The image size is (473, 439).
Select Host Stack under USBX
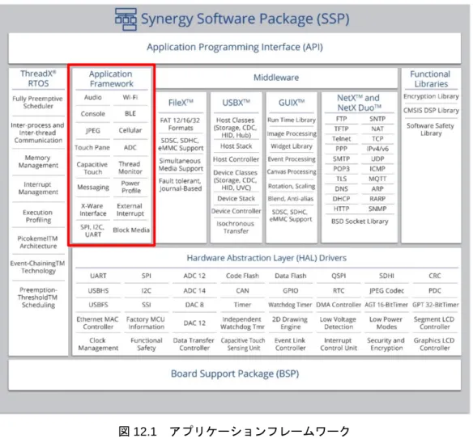[236, 146]
